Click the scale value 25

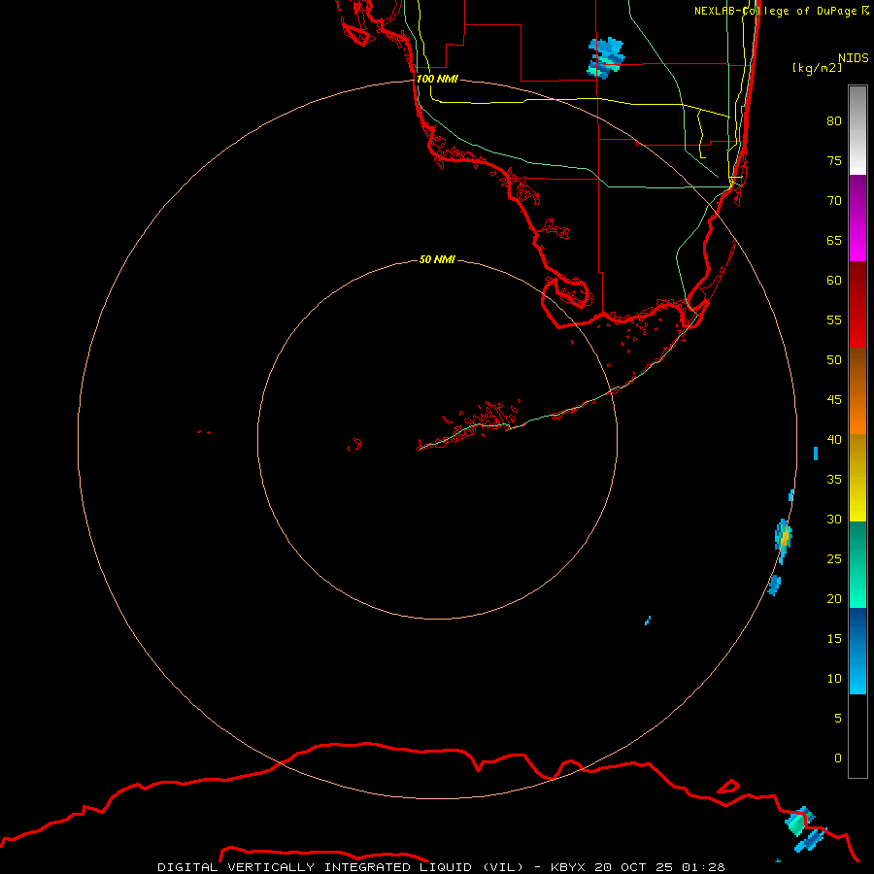834,559
